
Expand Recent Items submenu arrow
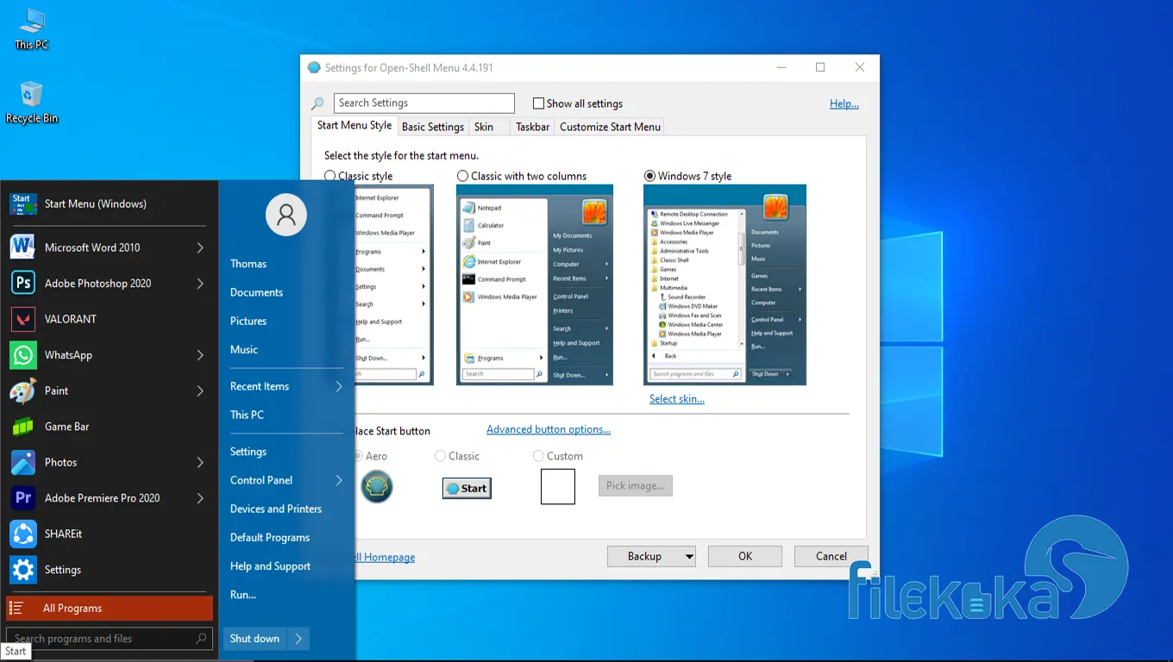339,386
